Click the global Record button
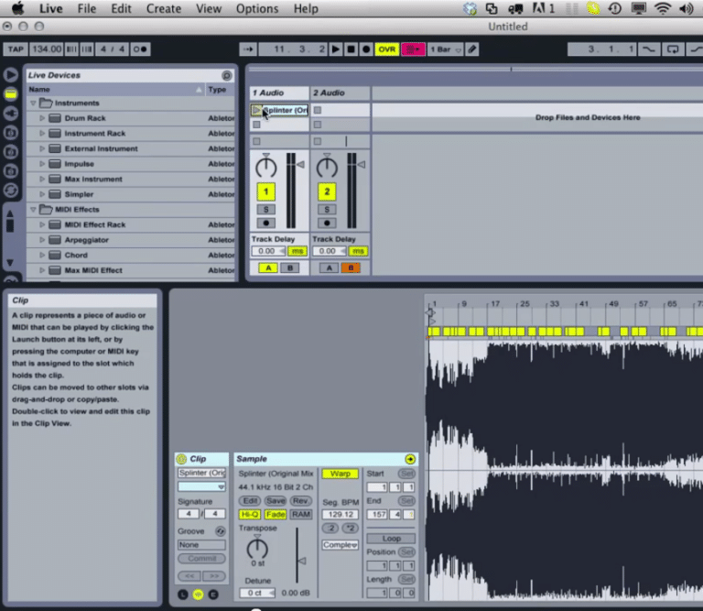The image size is (703, 611). coord(366,49)
